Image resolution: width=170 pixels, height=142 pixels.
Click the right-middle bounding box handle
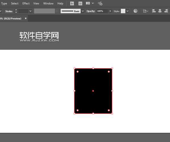[112, 91]
